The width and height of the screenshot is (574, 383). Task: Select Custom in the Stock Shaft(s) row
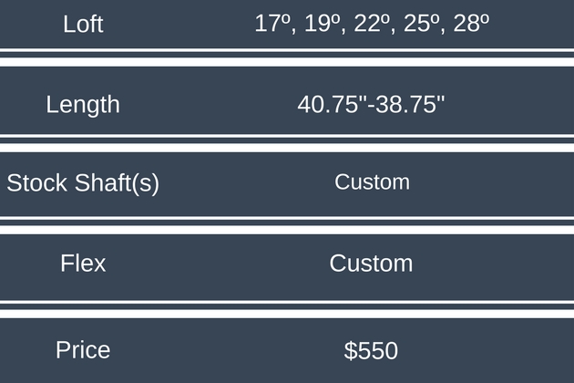(x=372, y=182)
